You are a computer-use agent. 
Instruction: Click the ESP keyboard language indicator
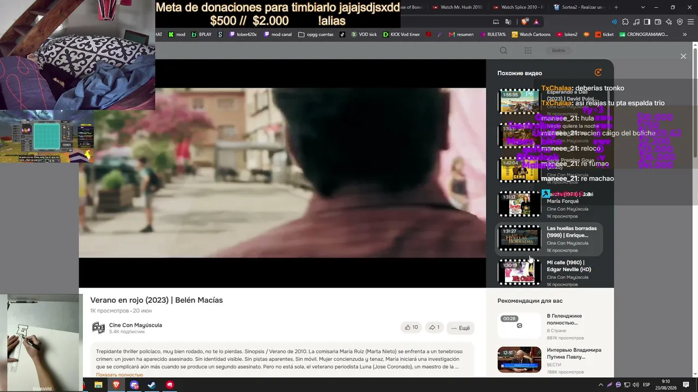click(x=646, y=385)
